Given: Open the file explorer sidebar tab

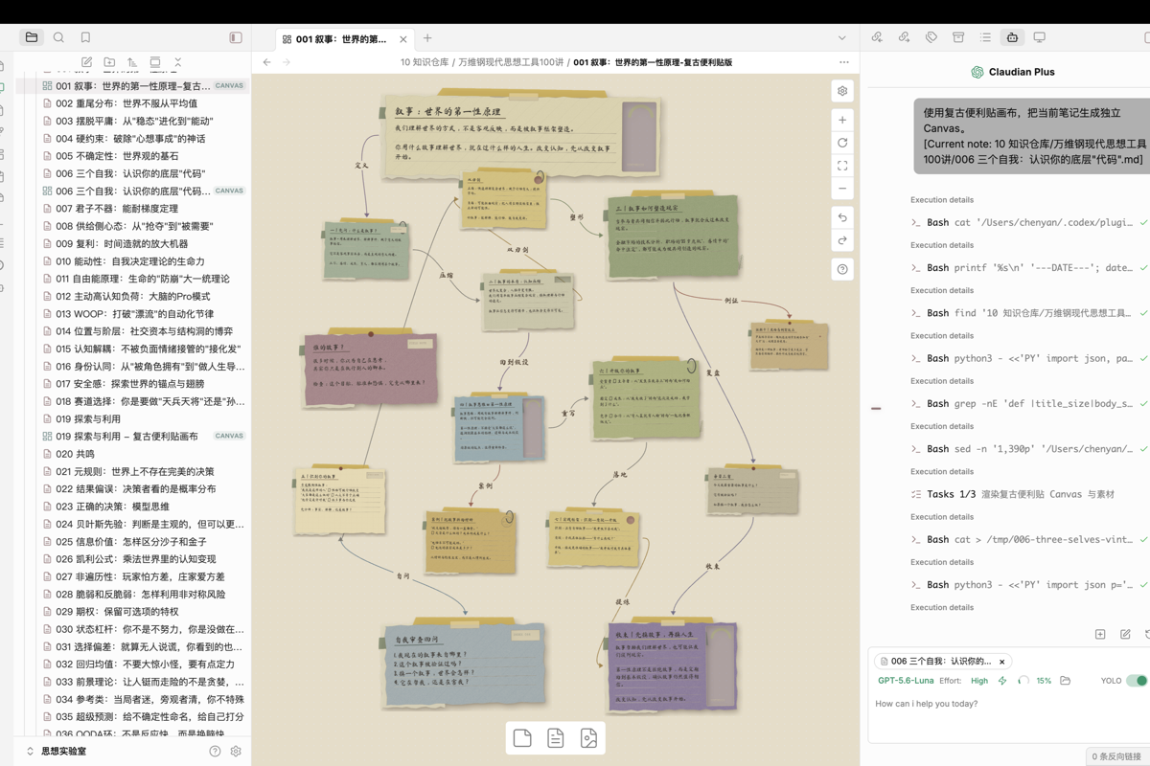Looking at the screenshot, I should (32, 37).
